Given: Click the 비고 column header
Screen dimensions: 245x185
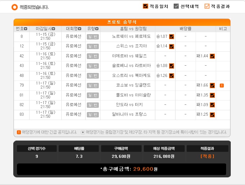Looking at the screenshot, I should coord(223,29).
